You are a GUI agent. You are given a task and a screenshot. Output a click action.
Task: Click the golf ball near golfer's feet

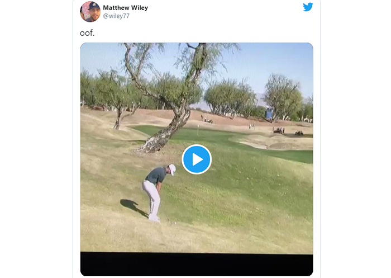[175, 223]
